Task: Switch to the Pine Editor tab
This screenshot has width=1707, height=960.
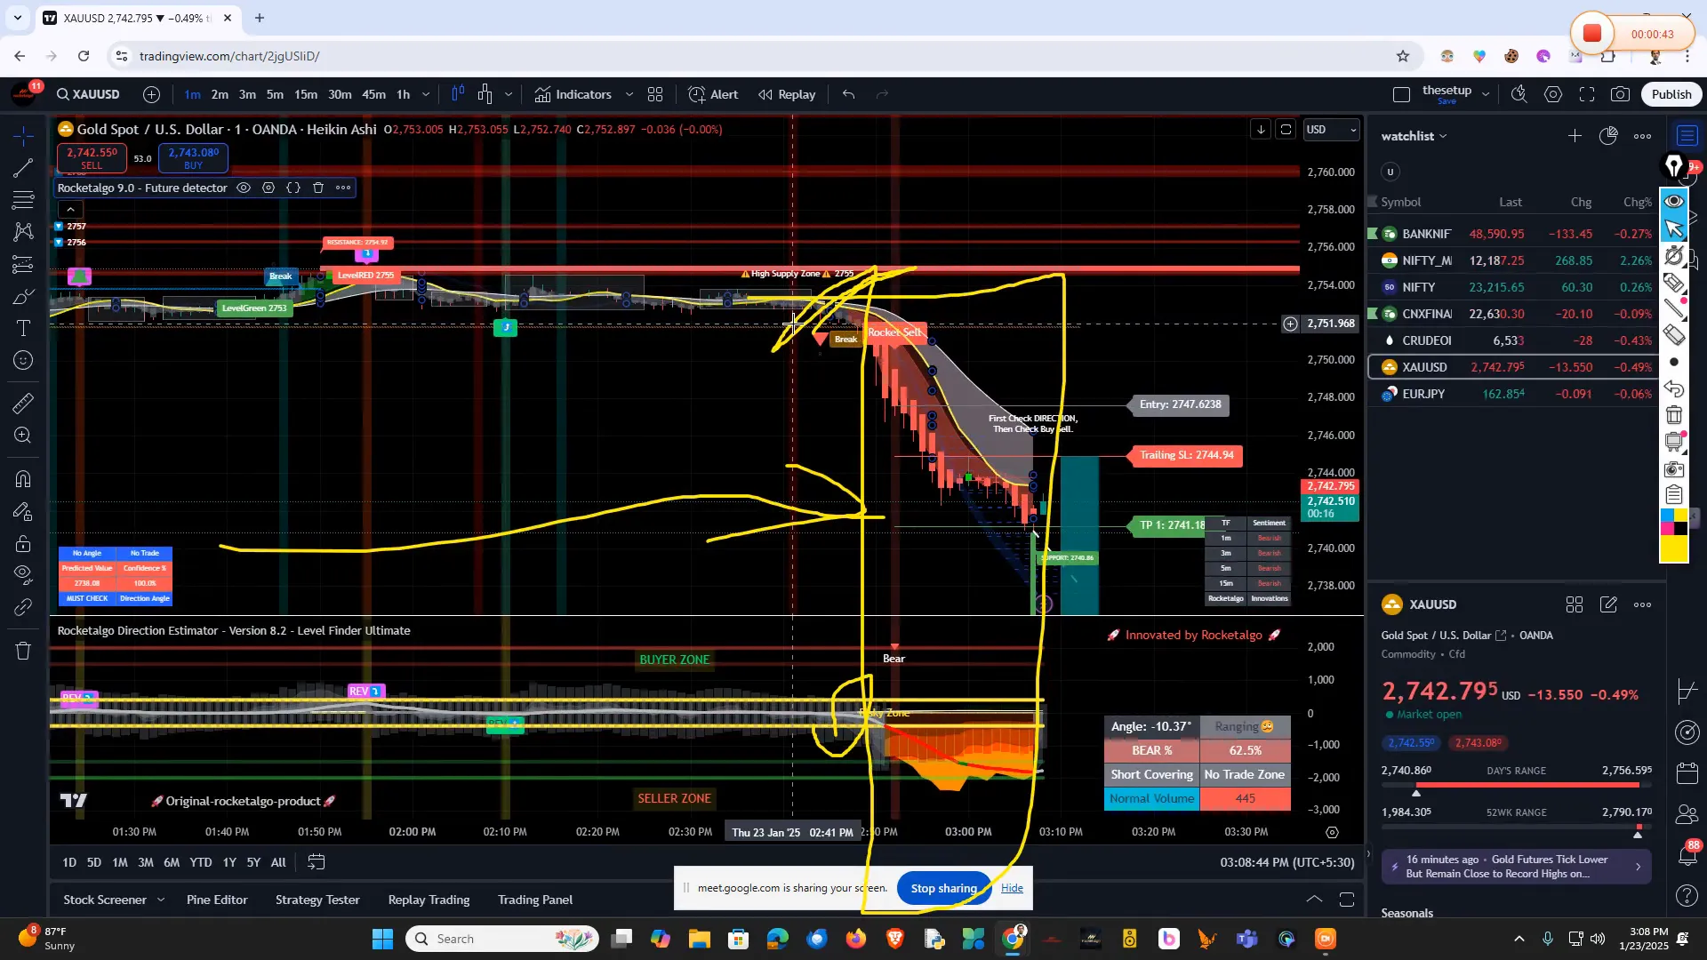Action: pos(216,900)
